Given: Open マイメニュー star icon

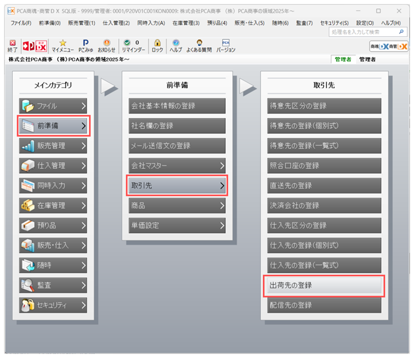Looking at the screenshot, I should tap(63, 45).
